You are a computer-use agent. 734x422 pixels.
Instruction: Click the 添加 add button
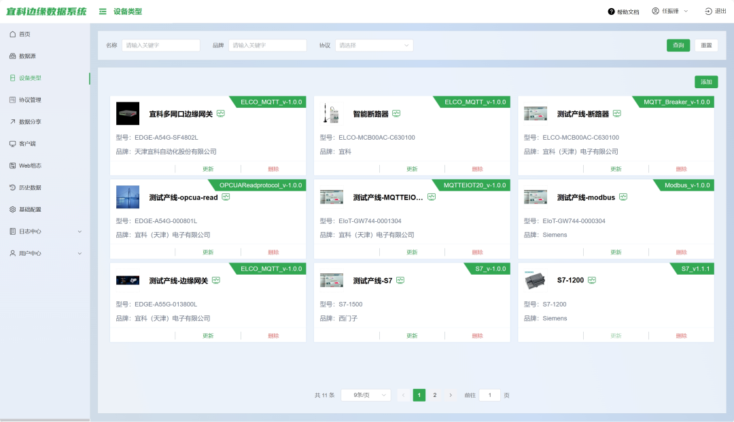pos(706,82)
